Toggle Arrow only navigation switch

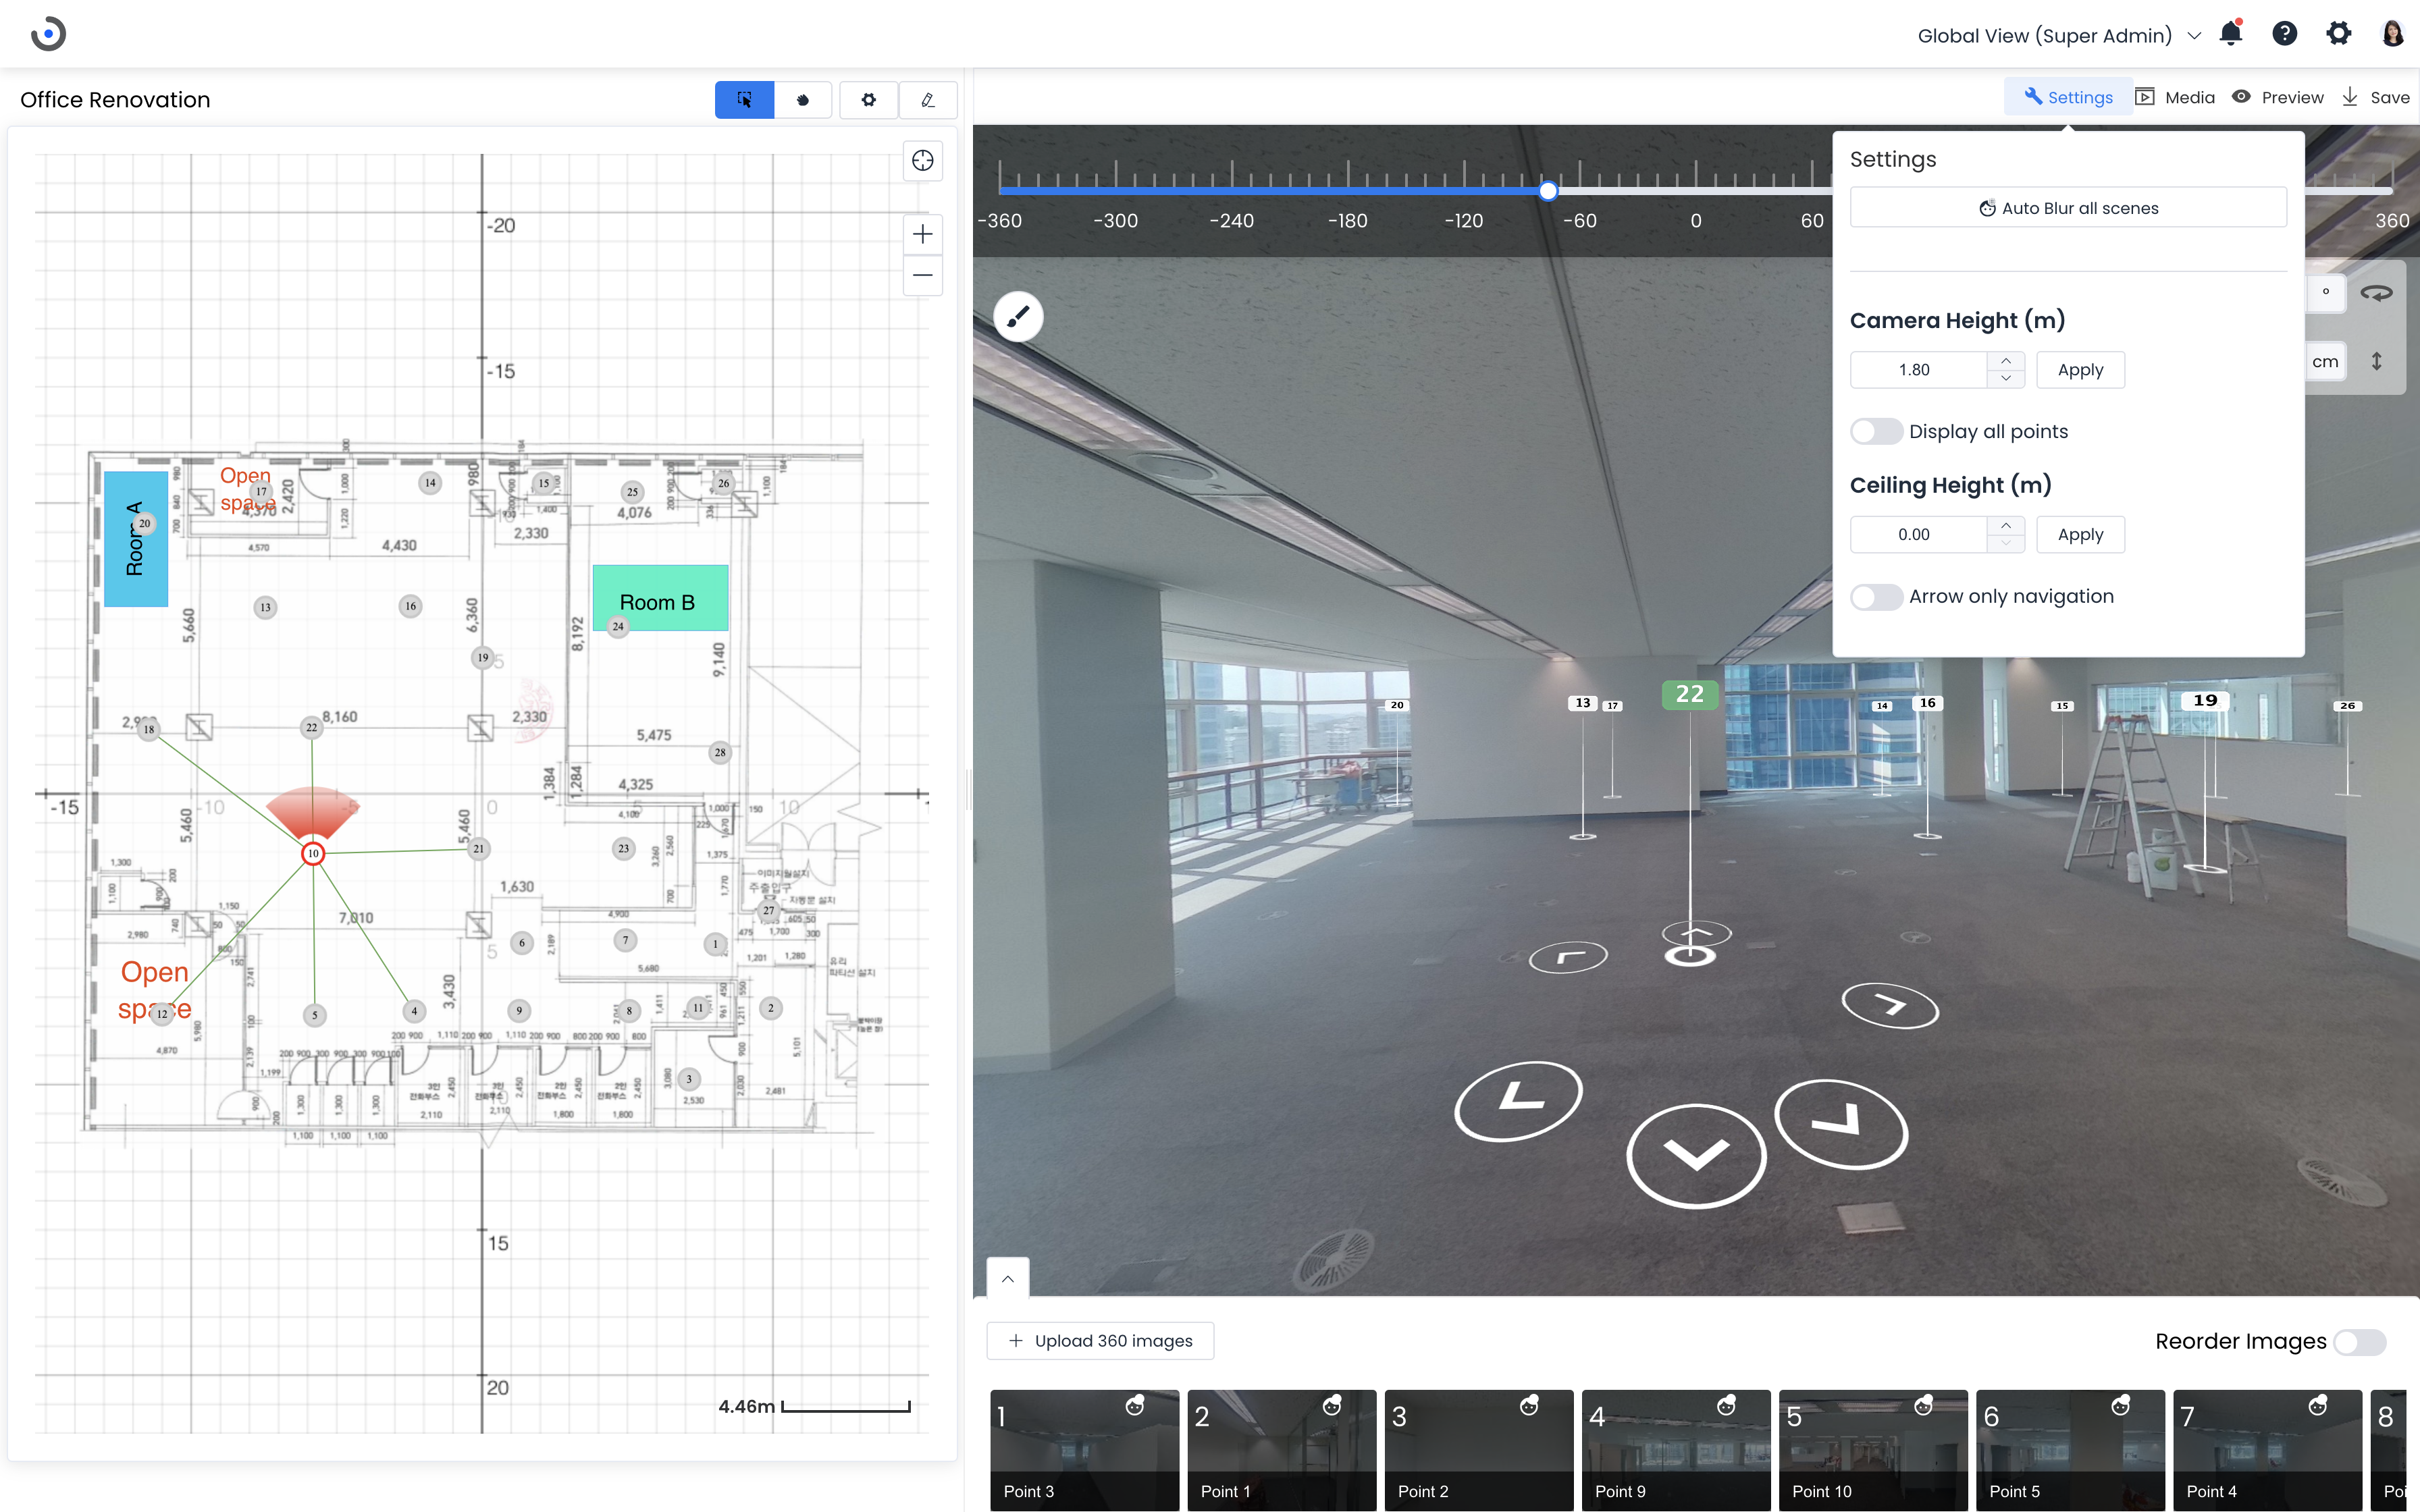point(1876,597)
